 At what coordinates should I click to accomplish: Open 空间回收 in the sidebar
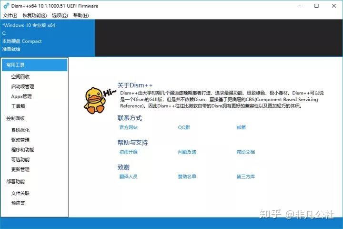coord(20,77)
